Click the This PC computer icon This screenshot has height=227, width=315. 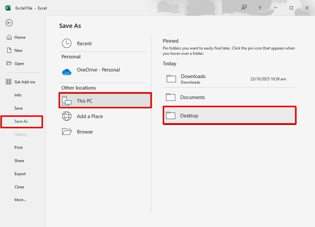tap(67, 101)
